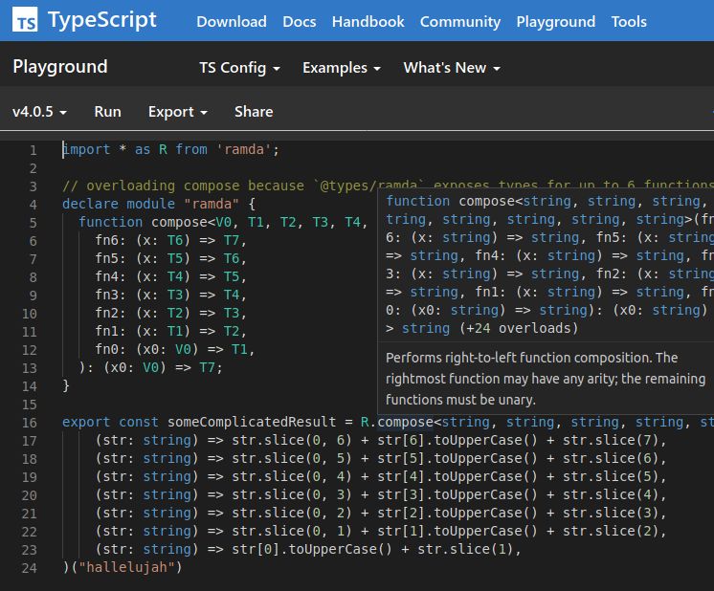Click line number 16 in gutter
Image resolution: width=714 pixels, height=591 pixels.
[30, 423]
